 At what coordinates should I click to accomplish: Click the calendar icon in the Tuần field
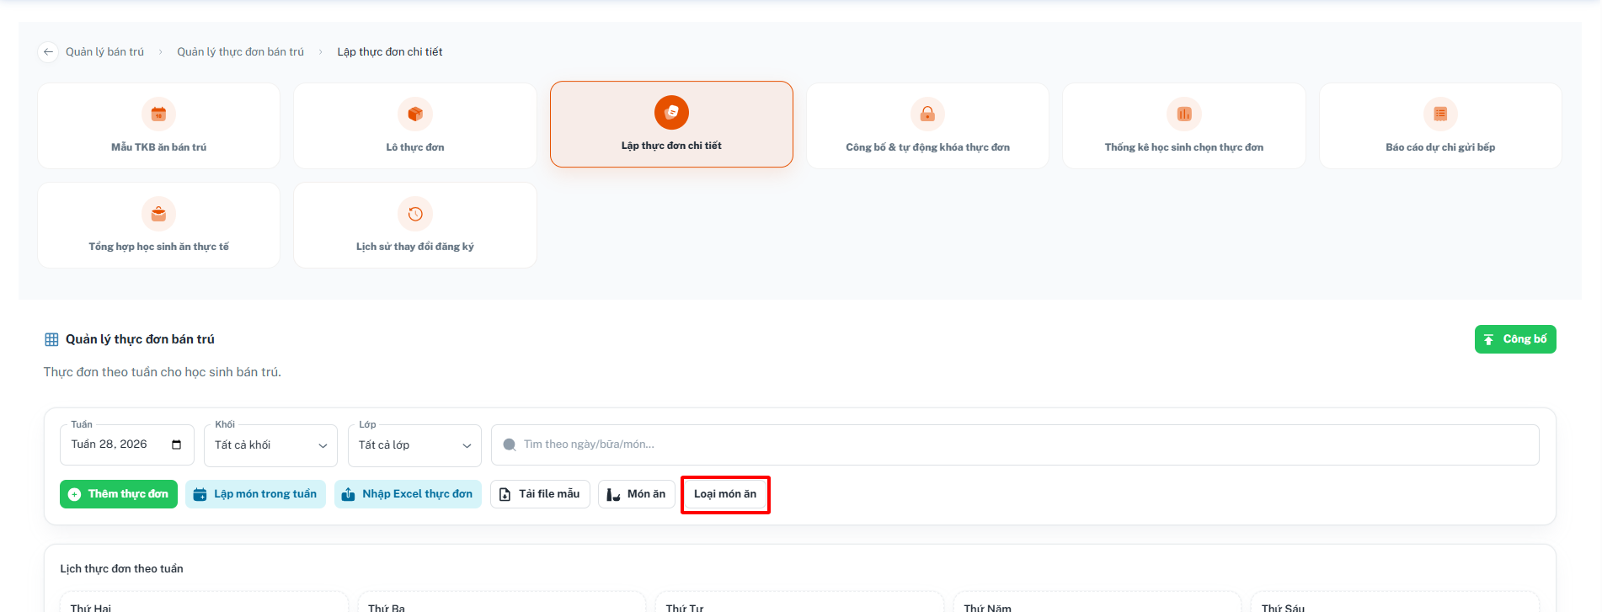(176, 444)
